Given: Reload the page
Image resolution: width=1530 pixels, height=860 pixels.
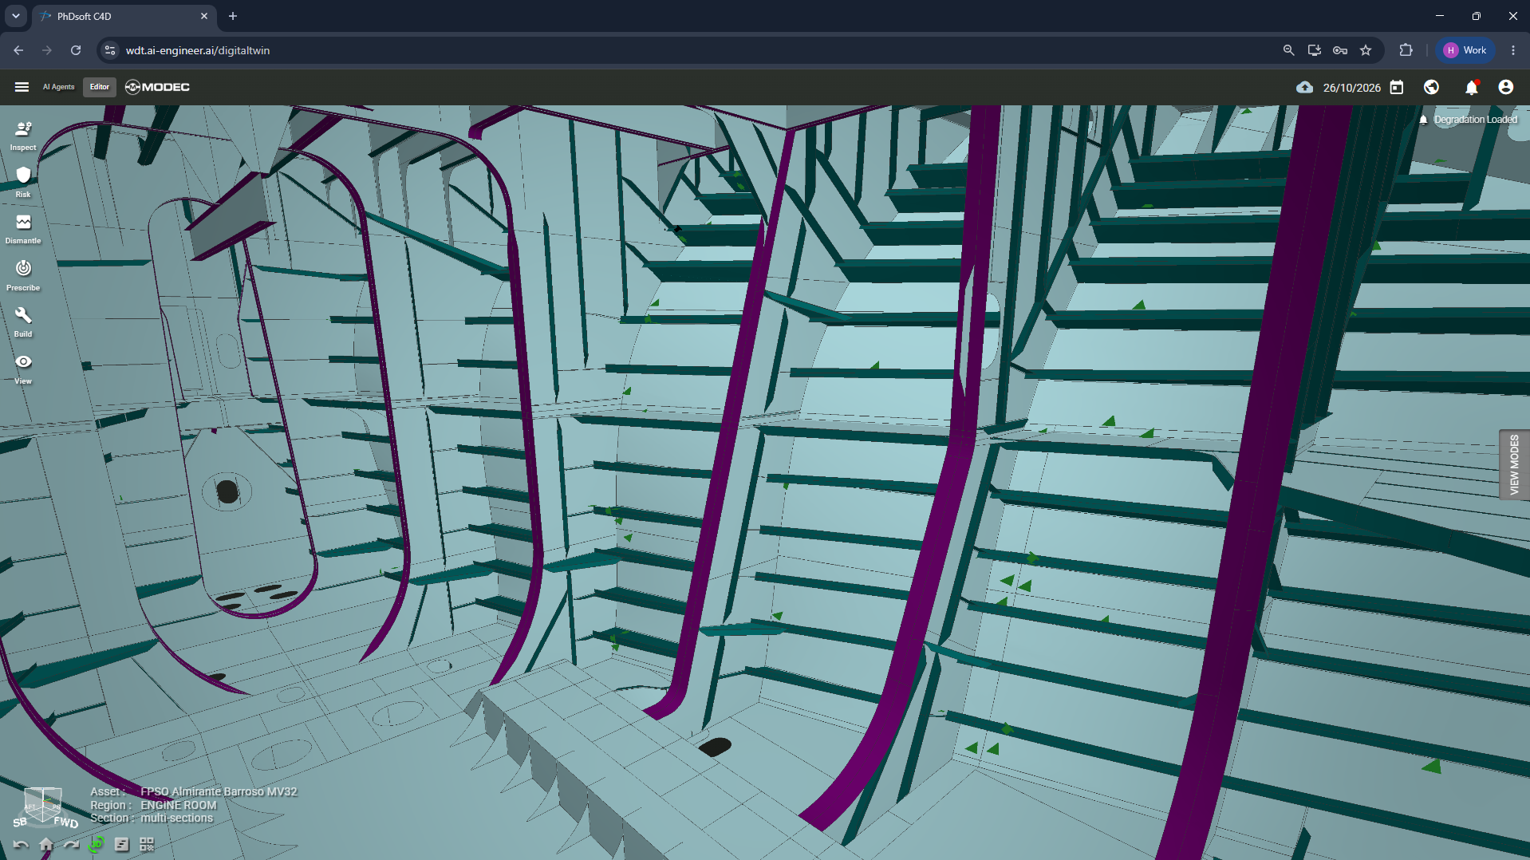Looking at the screenshot, I should click(x=76, y=50).
